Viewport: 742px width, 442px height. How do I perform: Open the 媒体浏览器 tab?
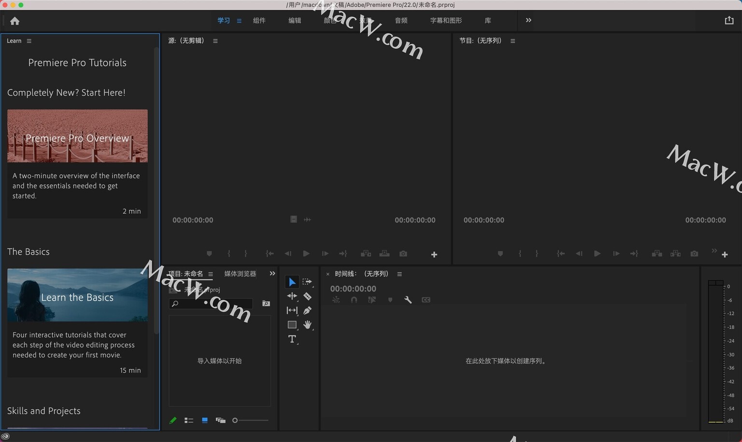click(240, 274)
